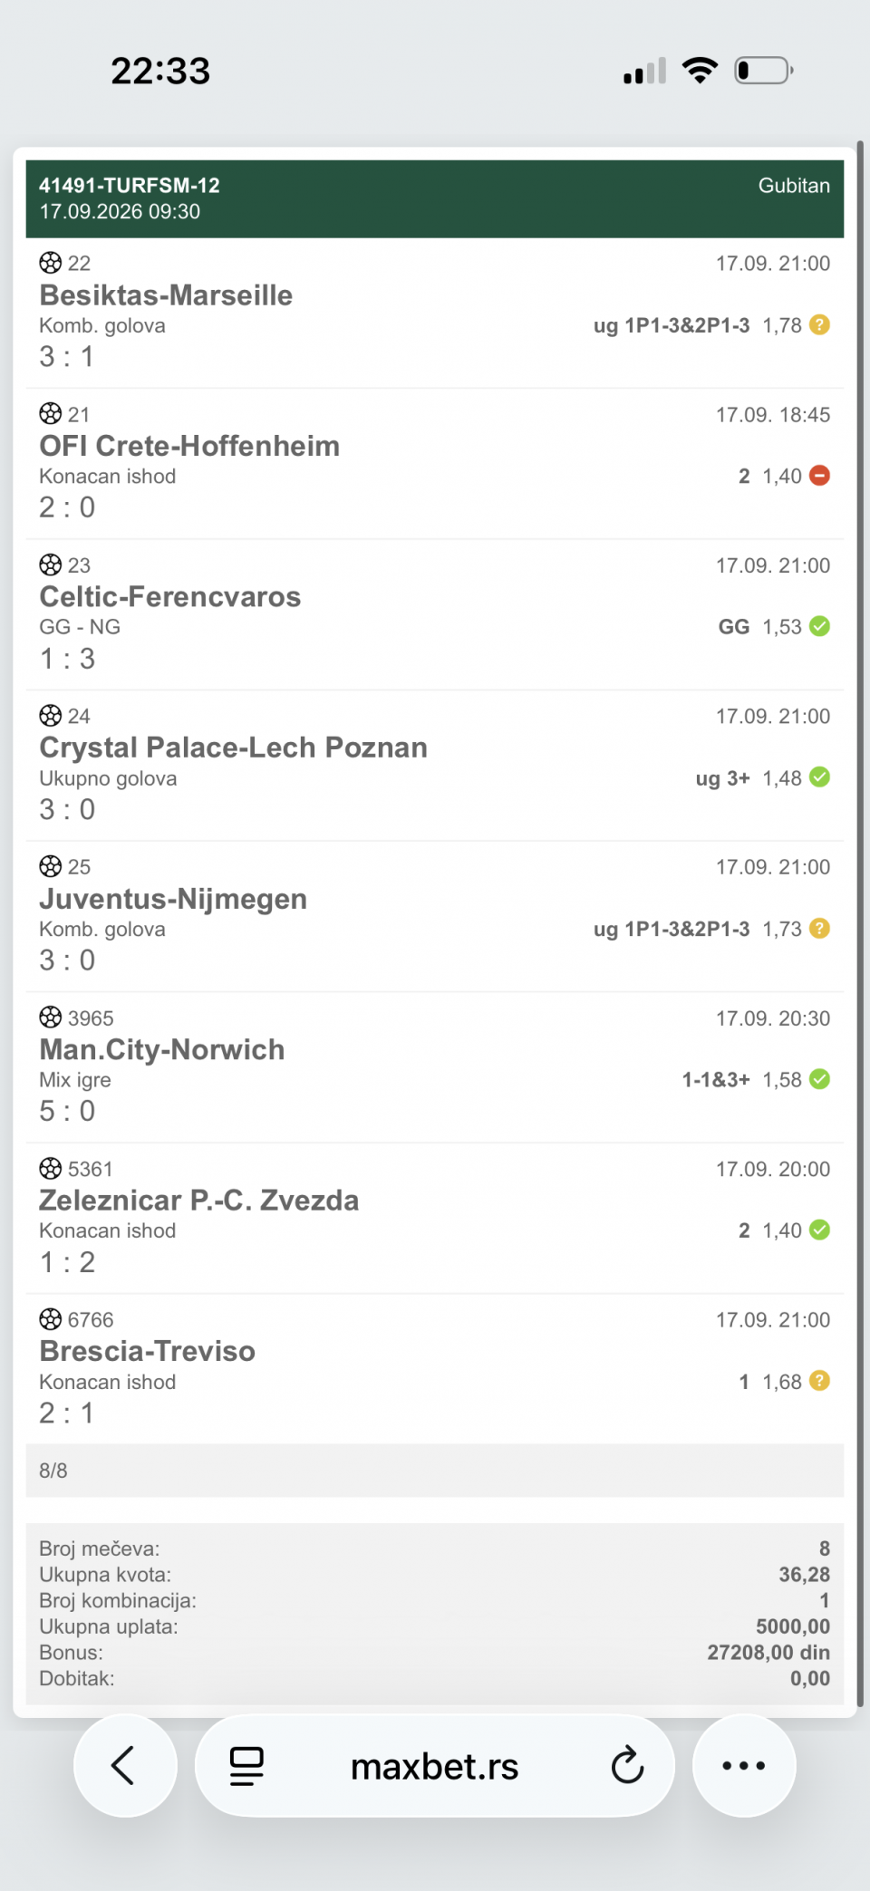
Task: Tap the yellow question mark for Besiktas-Marseille
Action: (x=819, y=324)
